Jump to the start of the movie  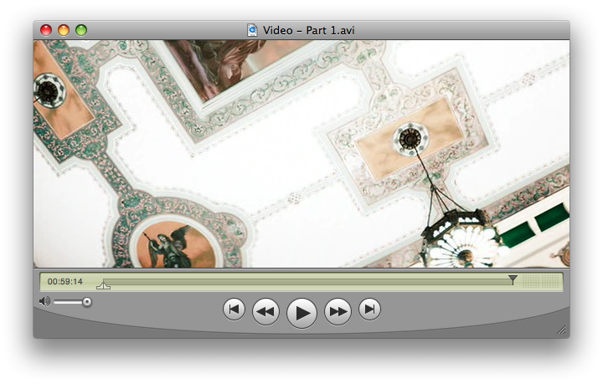click(x=234, y=309)
